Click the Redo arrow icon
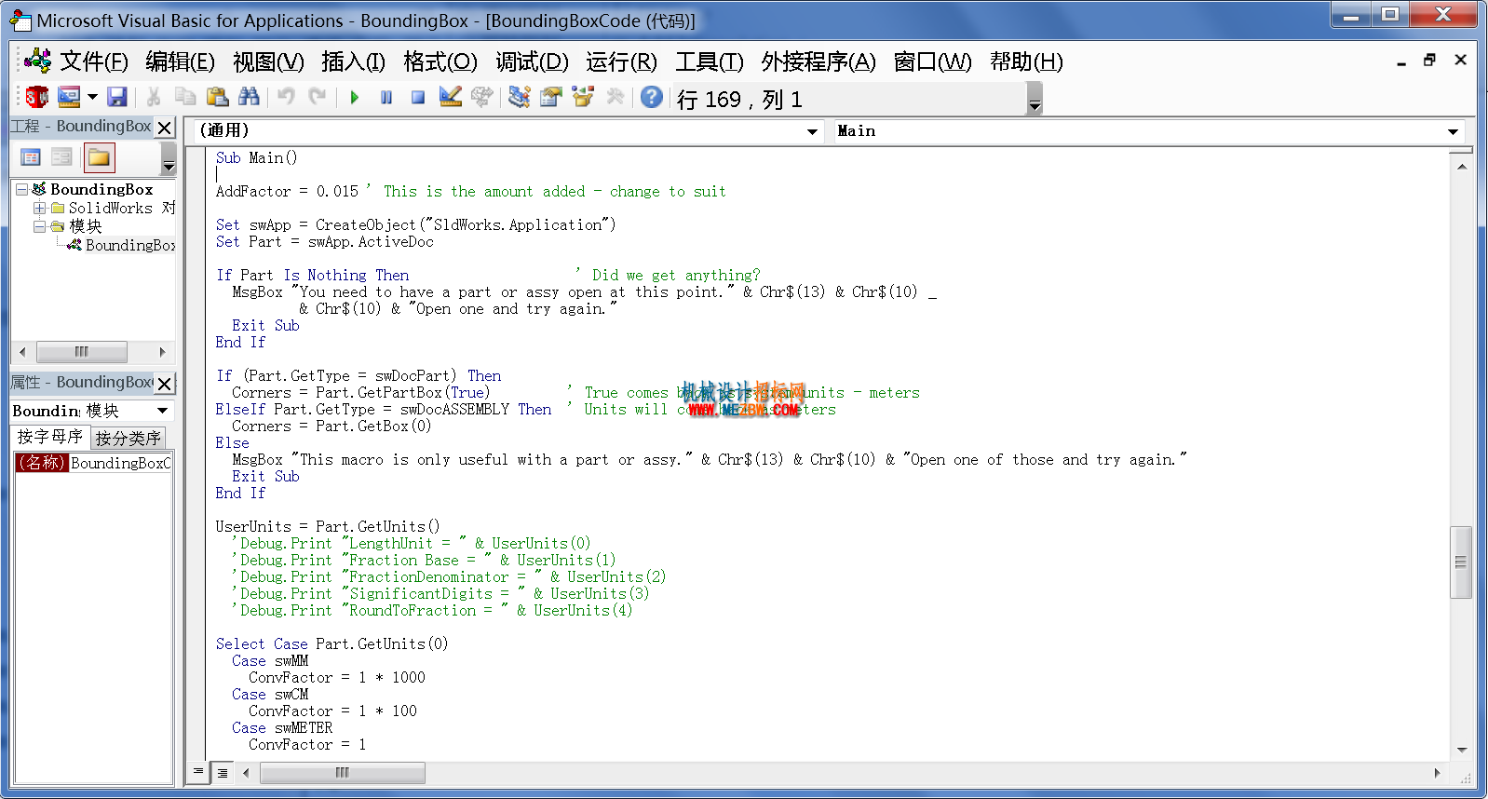 click(318, 97)
